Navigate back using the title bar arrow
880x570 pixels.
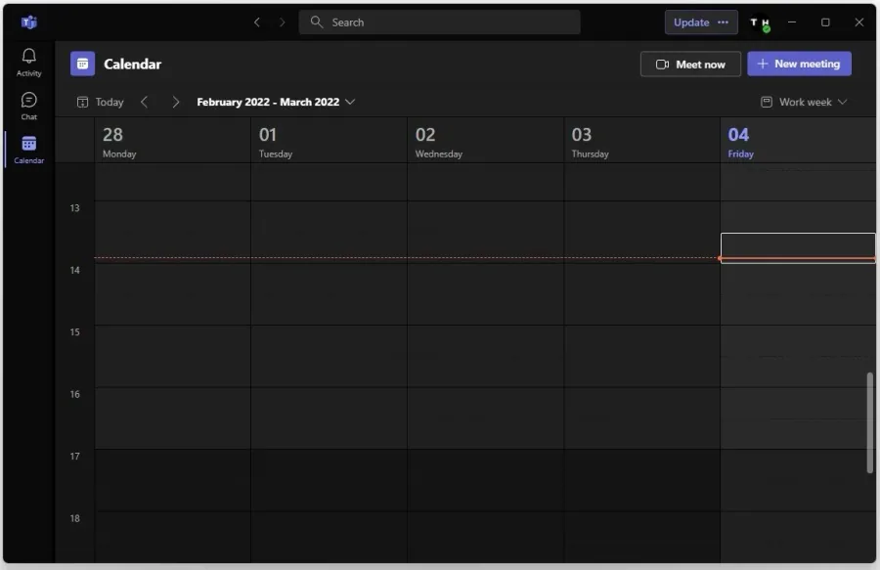(257, 22)
